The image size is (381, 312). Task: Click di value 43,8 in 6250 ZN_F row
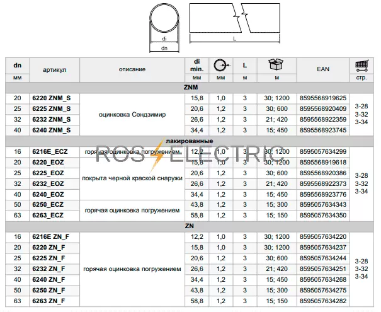pos(197,290)
